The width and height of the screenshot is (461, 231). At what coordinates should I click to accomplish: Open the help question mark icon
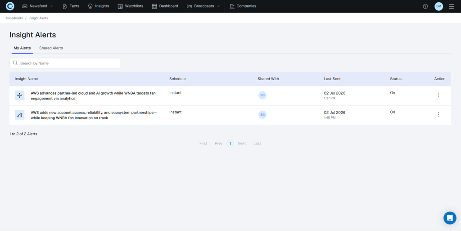tap(425, 6)
